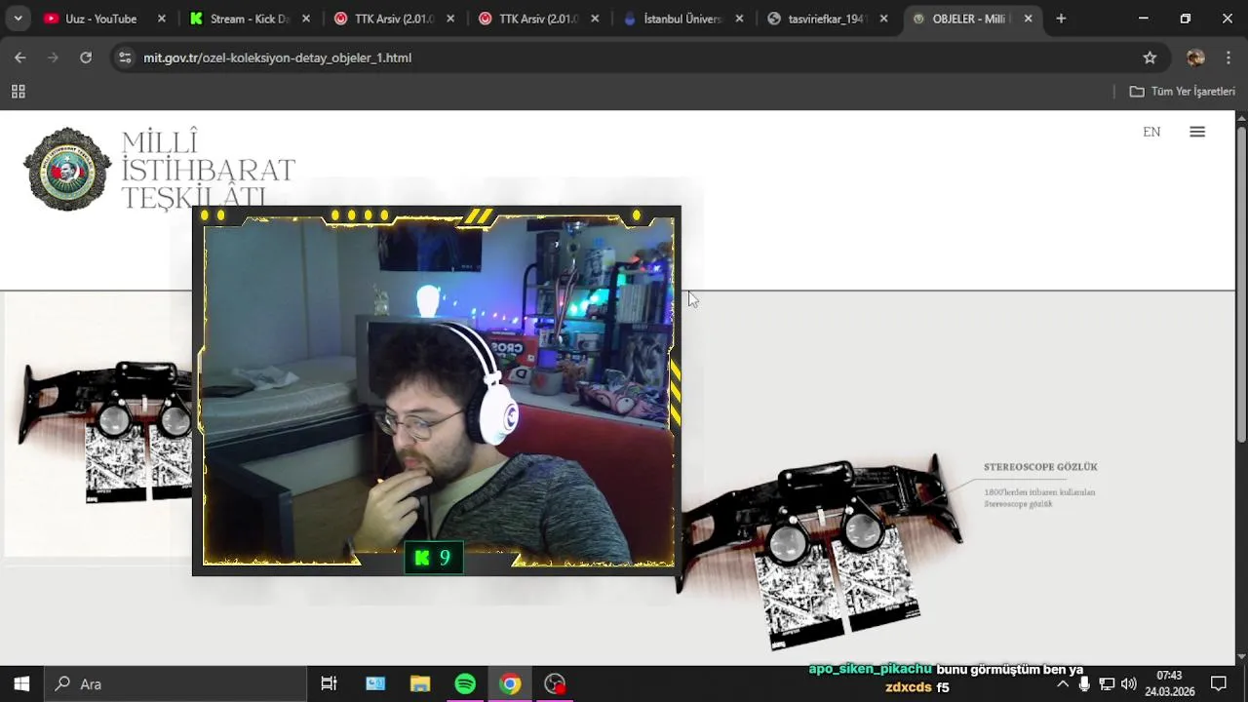The image size is (1248, 702).
Task: View site information icon in address bar
Action: 124,58
